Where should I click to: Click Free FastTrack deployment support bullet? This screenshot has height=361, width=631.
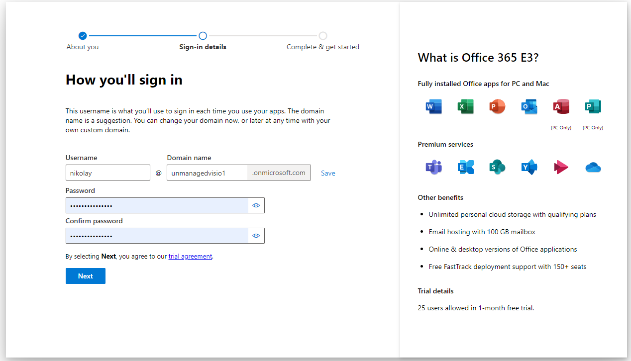pos(508,267)
